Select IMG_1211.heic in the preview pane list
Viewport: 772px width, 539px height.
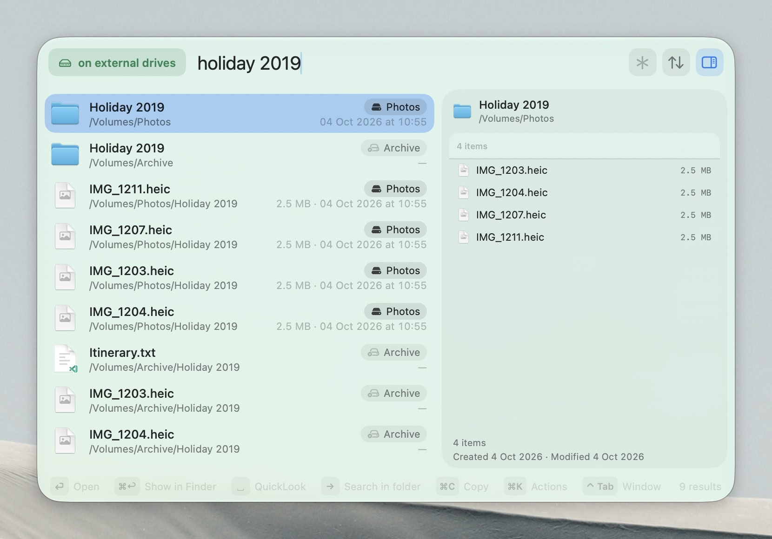click(584, 237)
